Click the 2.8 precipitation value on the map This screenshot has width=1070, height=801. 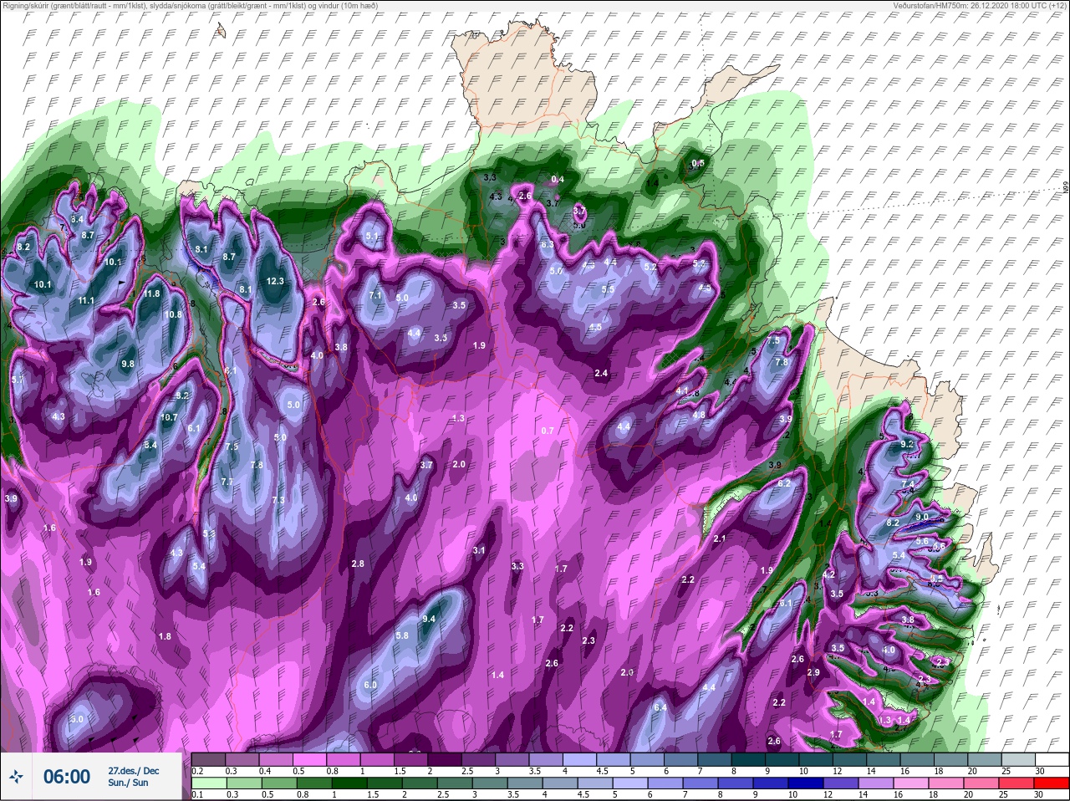pos(358,564)
